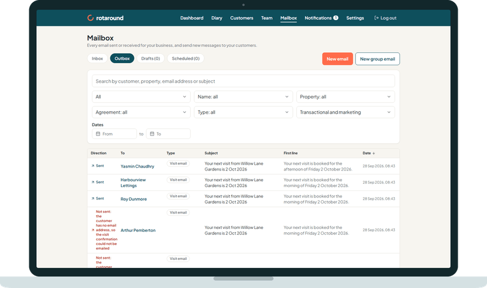
Task: Click the rotaround logo icon
Action: pos(90,18)
